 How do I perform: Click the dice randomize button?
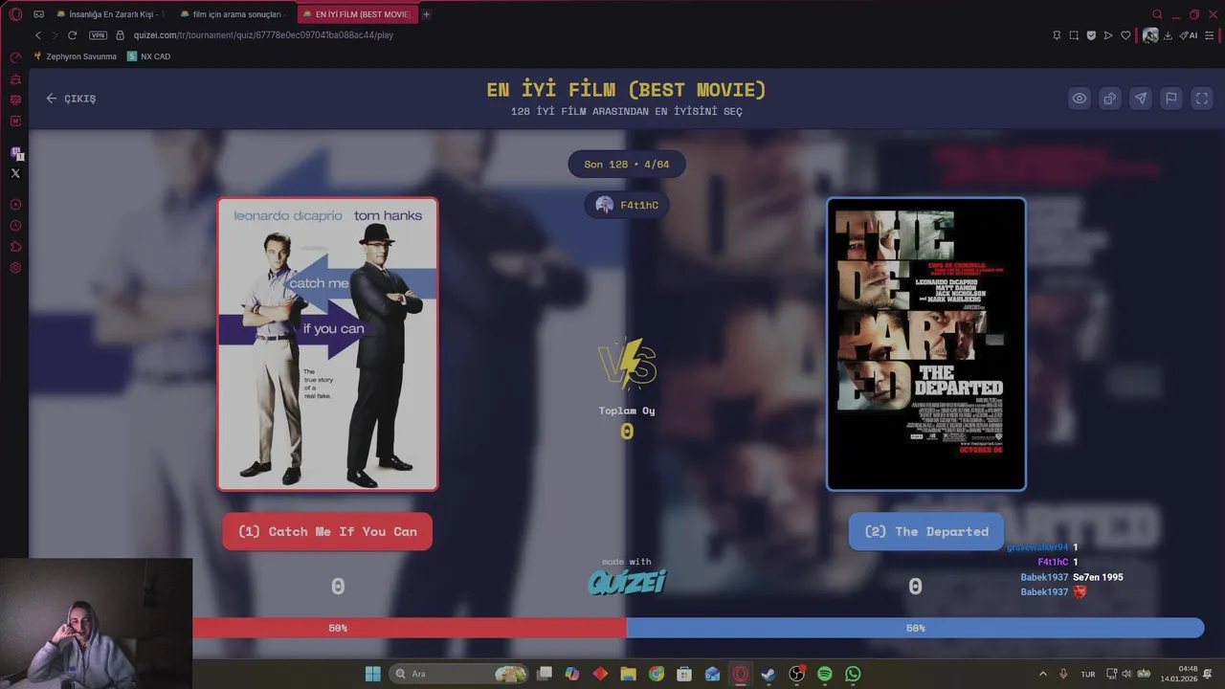coord(1110,99)
